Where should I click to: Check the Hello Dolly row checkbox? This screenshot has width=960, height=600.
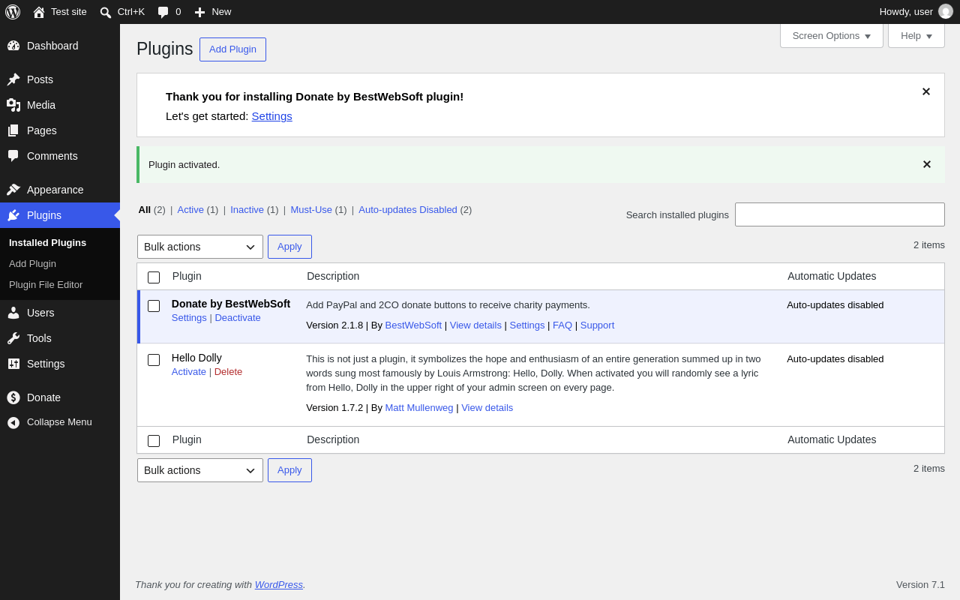tap(154, 360)
